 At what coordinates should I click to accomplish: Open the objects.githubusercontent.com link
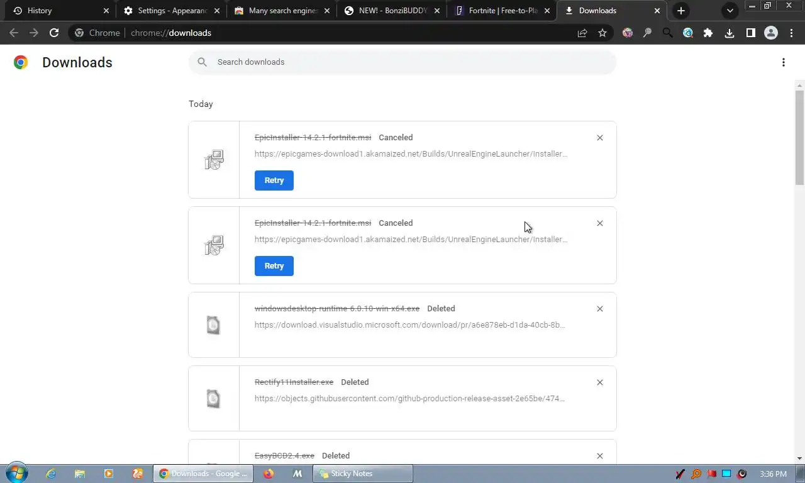[x=410, y=399]
